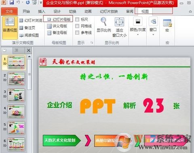Image resolution: width=194 pixels, height=153 pixels.
Task: Click animation star icon under slide 3
Action: tap(5, 96)
